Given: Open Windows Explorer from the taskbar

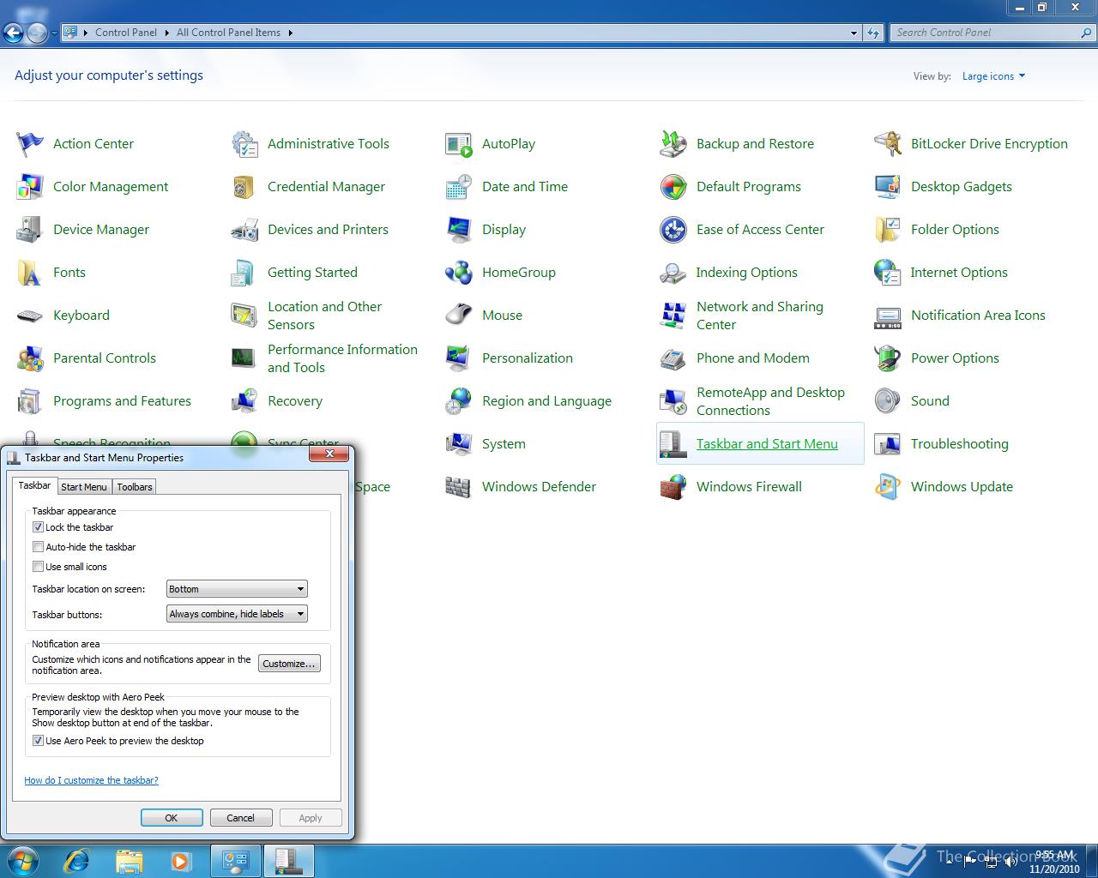Looking at the screenshot, I should click(130, 861).
